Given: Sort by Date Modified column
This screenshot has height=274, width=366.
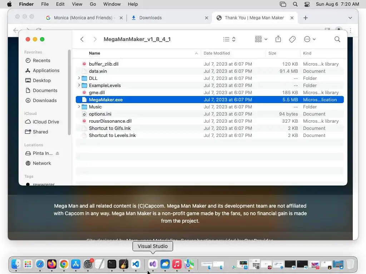Looking at the screenshot, I should coord(217,53).
